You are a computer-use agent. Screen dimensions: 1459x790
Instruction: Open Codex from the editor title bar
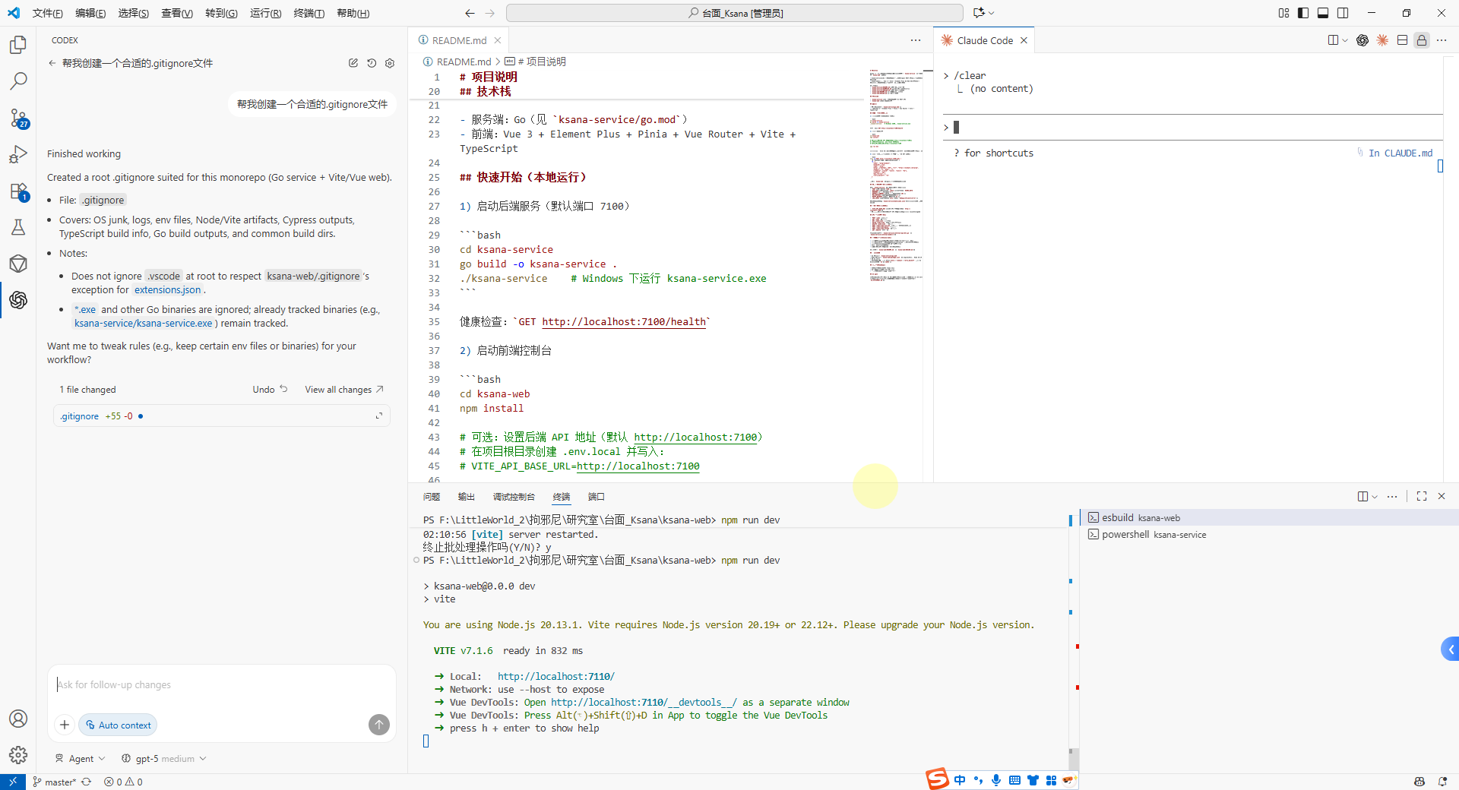click(x=1362, y=40)
